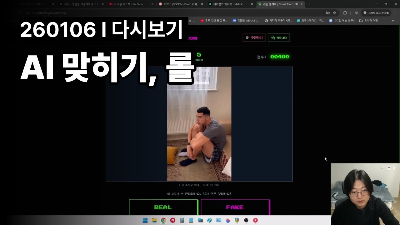Click the REAL answer button

click(x=163, y=207)
